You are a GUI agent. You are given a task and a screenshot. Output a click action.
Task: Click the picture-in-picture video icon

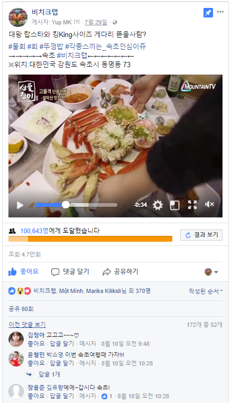(175, 205)
